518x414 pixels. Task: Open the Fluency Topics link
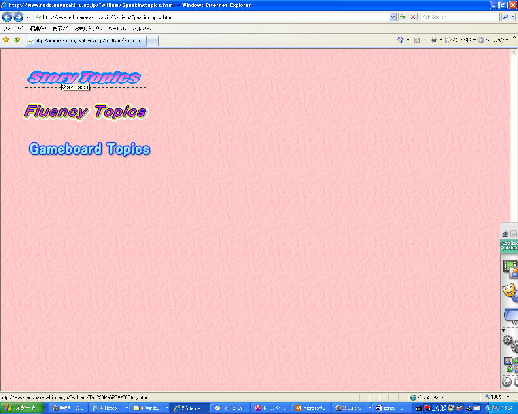85,112
